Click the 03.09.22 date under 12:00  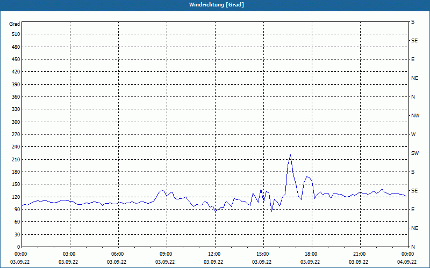pyautogui.click(x=213, y=262)
